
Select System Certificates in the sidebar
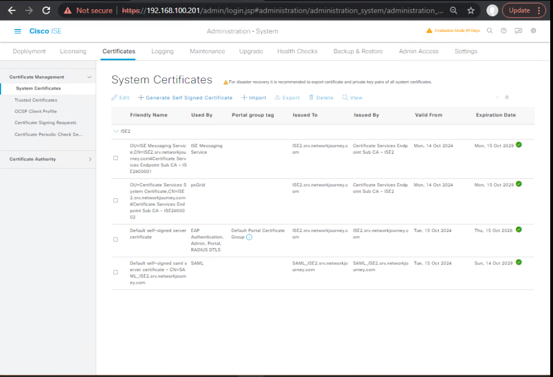pyautogui.click(x=38, y=88)
